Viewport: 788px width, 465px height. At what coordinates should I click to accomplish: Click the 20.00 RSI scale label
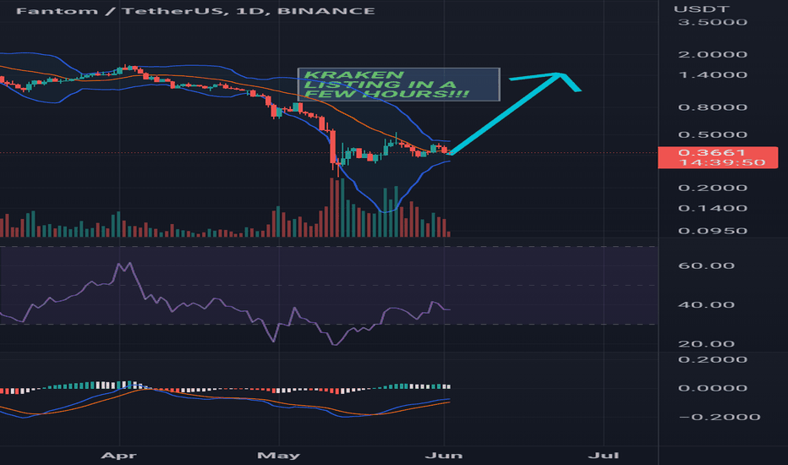706,344
